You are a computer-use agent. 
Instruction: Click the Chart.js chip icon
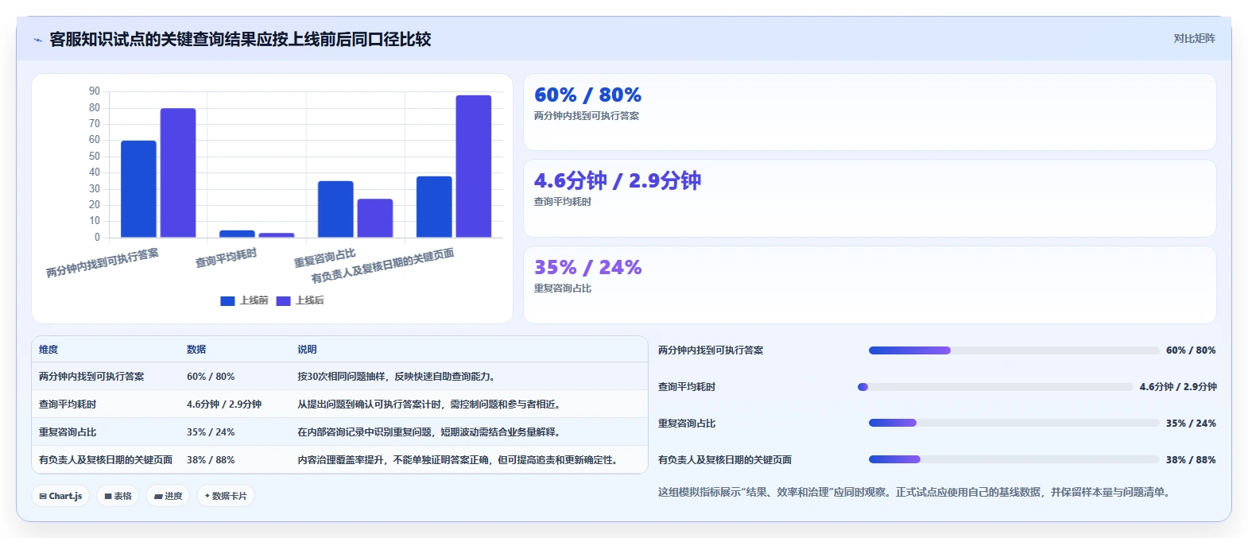tap(43, 496)
